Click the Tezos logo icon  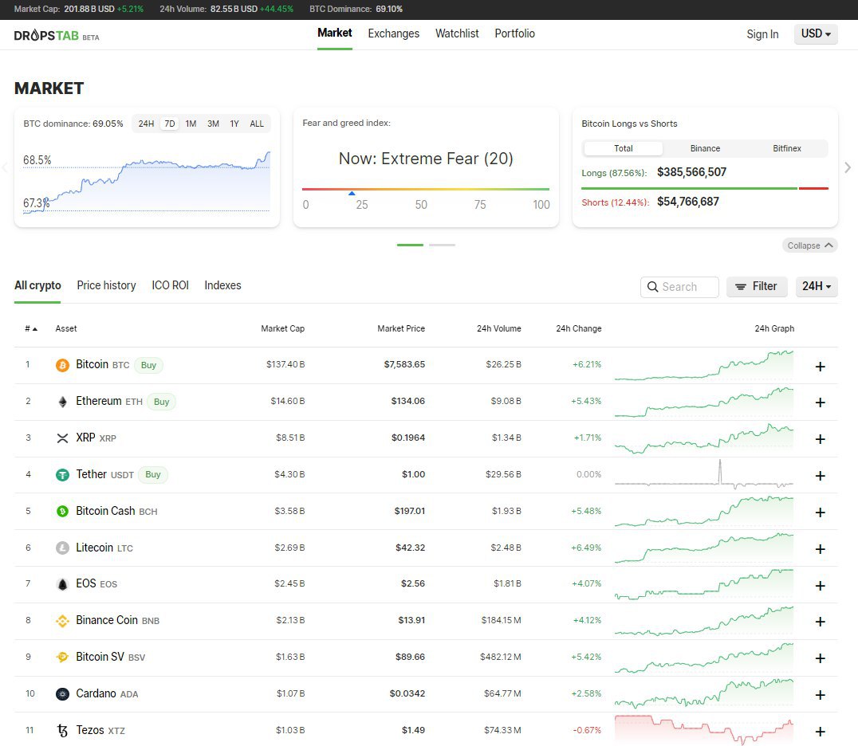[x=62, y=731]
